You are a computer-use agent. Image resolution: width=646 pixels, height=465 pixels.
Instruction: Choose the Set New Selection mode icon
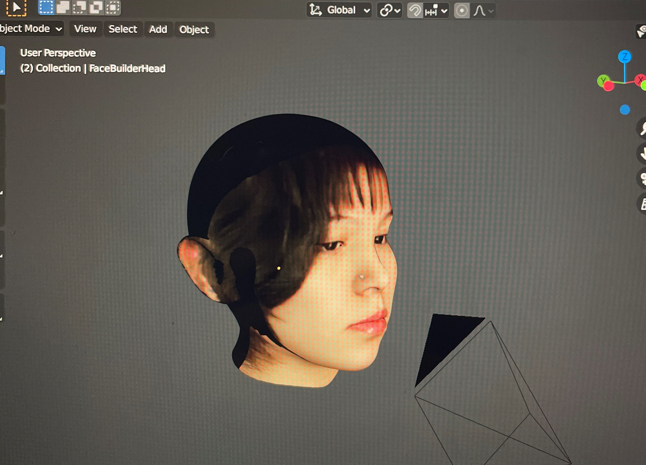[x=46, y=7]
